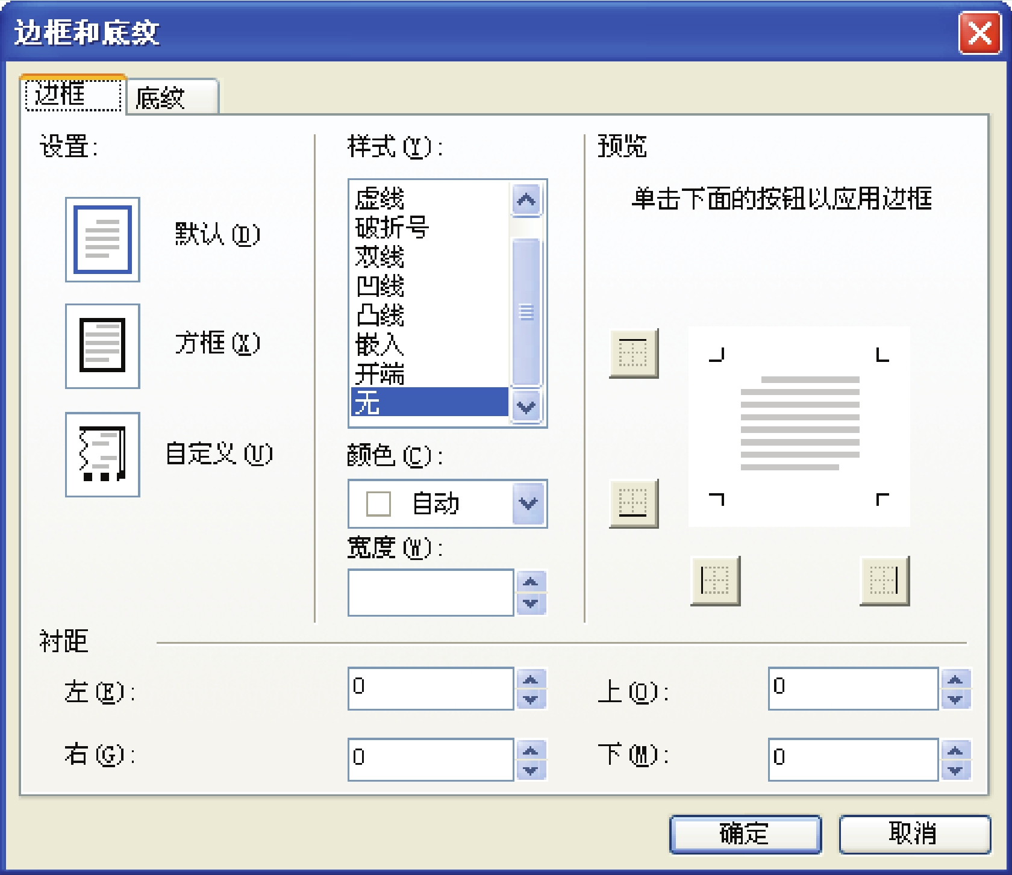The image size is (1012, 875).
Task: Click the 下 padding input field
Action: click(x=853, y=759)
